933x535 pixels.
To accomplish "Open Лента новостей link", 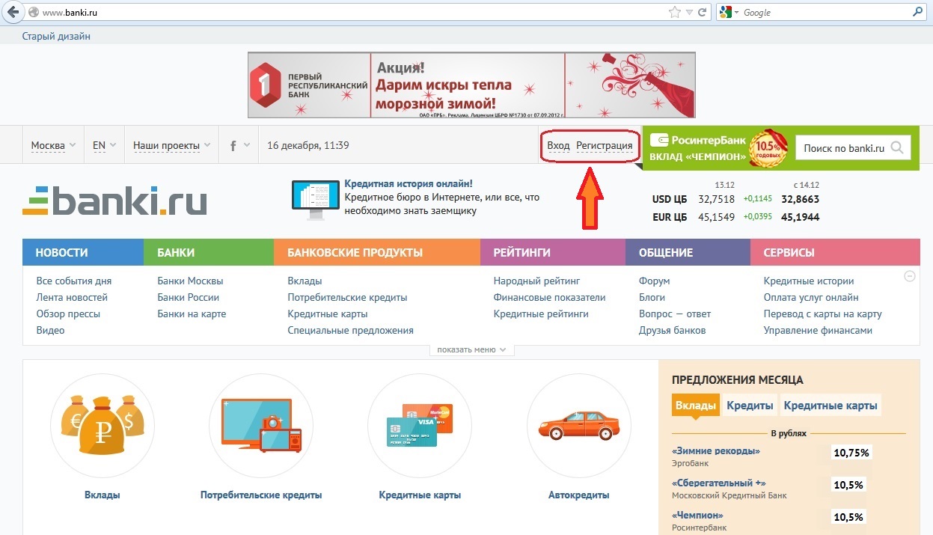I will coord(72,297).
